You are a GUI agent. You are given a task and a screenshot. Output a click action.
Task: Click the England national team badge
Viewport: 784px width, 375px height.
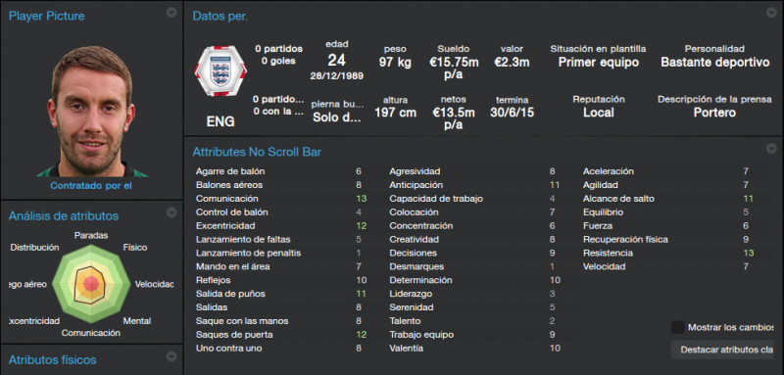click(x=220, y=70)
